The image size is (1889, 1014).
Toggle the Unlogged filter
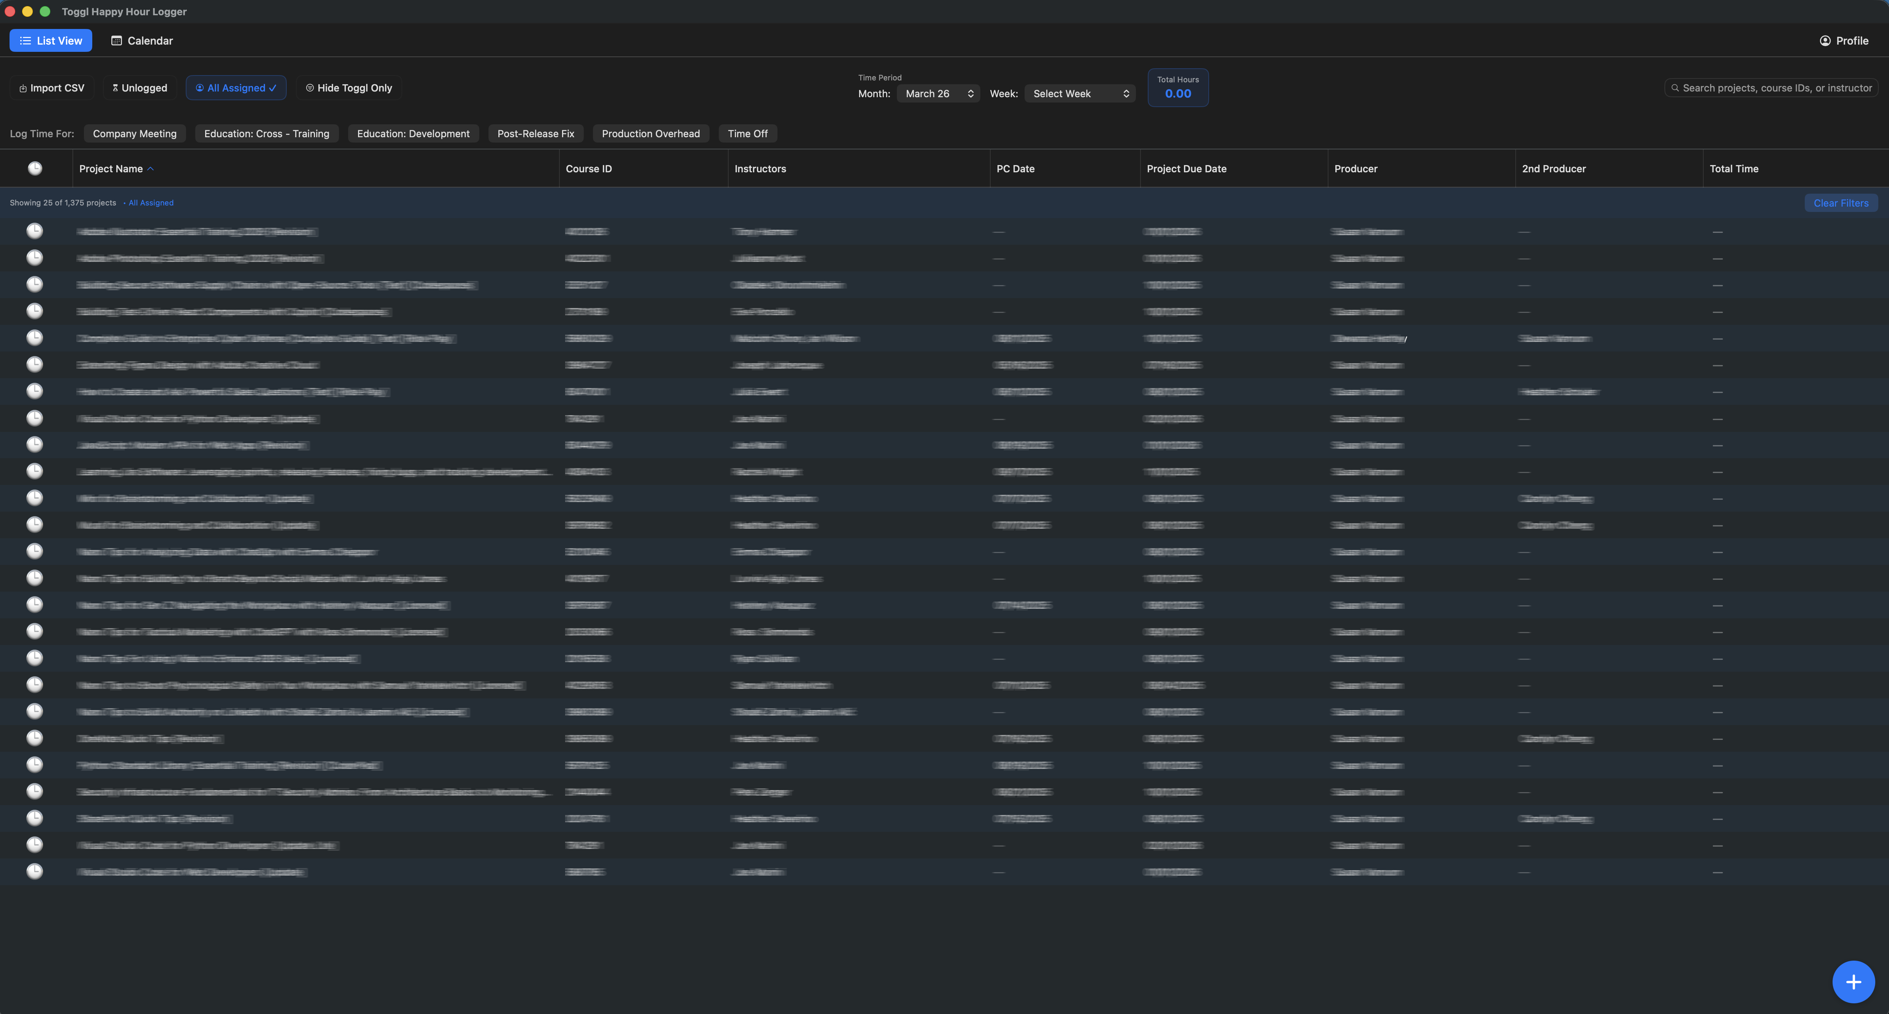pos(139,87)
